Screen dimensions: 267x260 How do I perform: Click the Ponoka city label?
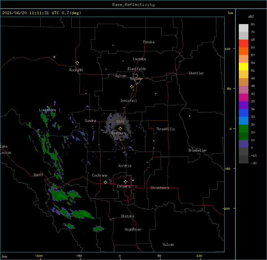point(149,42)
